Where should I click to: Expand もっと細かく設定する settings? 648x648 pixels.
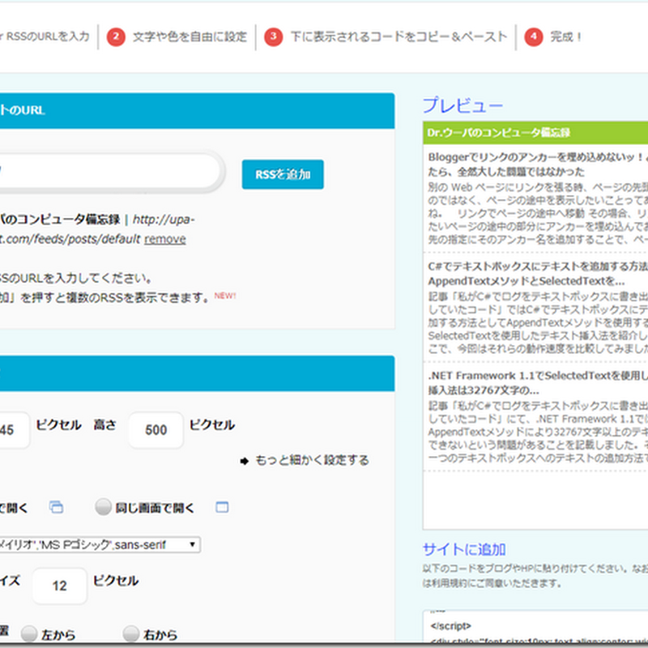(312, 460)
